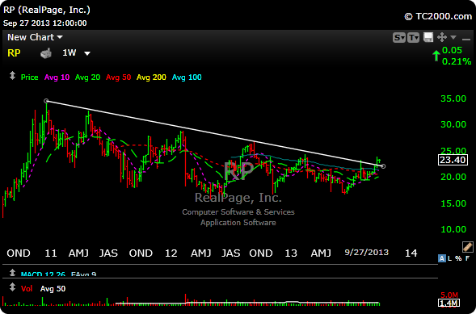Click the cash register icon beside RP
Viewport: 476px width, 314px height.
tap(46, 53)
